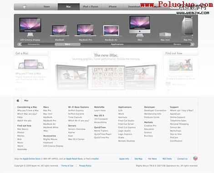The image size is (214, 173).
Task: Click the Apple Online Store link
Action: tap(31, 159)
